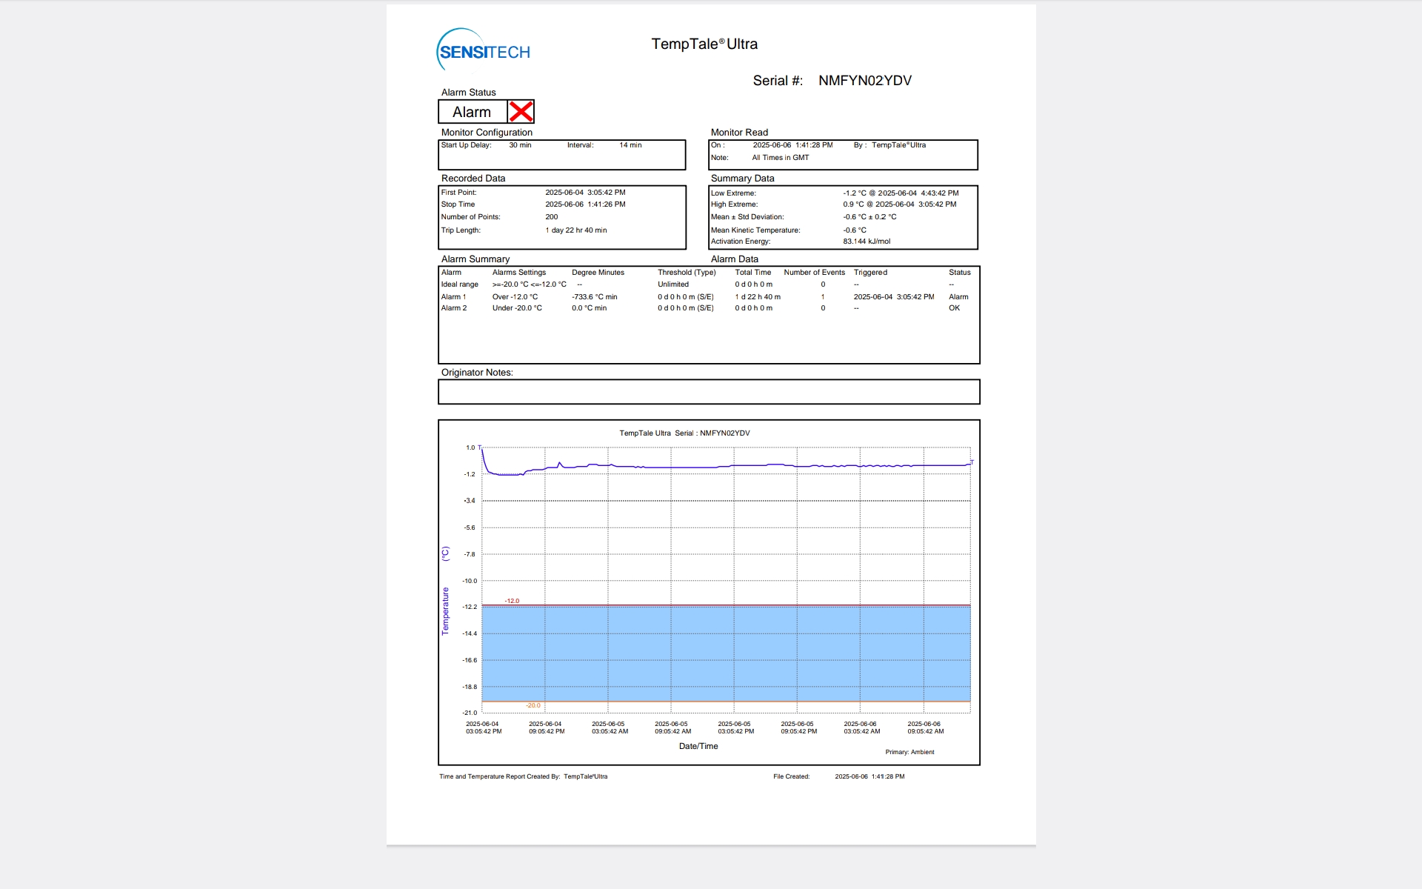Click the Number of Events column header
The image size is (1422, 889).
pos(815,273)
